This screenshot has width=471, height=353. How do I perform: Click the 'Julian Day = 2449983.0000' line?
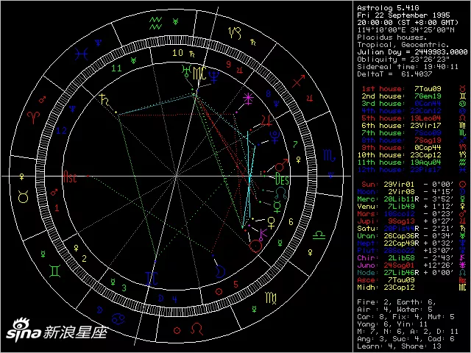(412, 52)
